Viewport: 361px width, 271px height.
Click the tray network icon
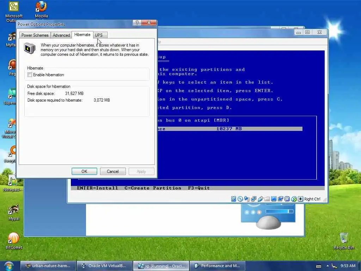coord(335,266)
